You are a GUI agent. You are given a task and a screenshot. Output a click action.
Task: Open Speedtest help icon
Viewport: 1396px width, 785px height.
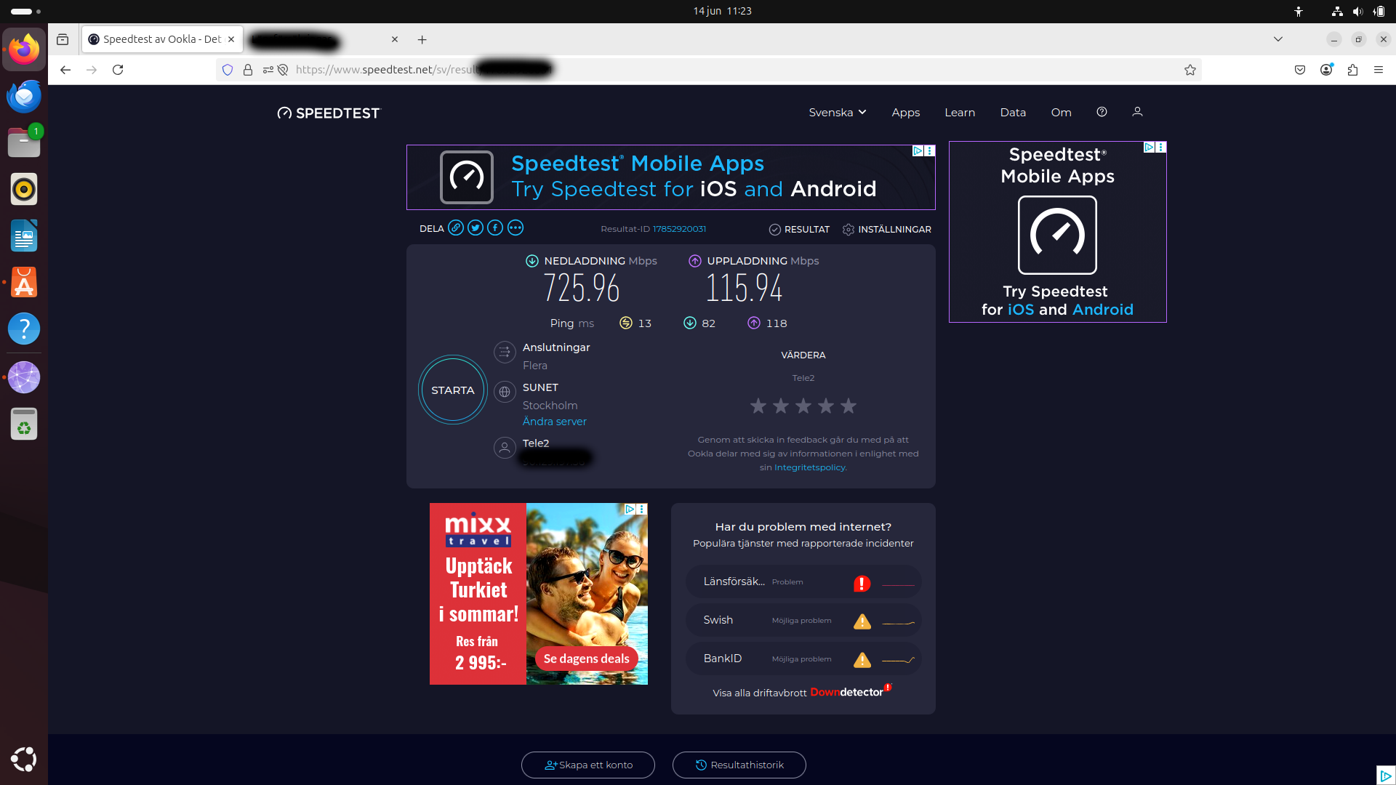tap(1102, 112)
